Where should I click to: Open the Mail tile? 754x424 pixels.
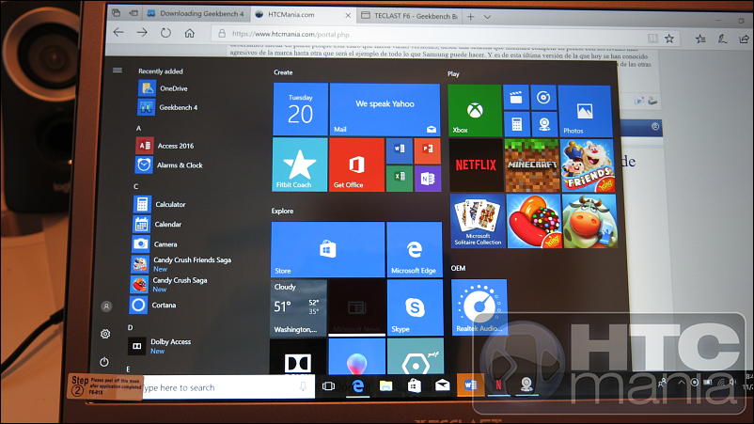point(385,109)
